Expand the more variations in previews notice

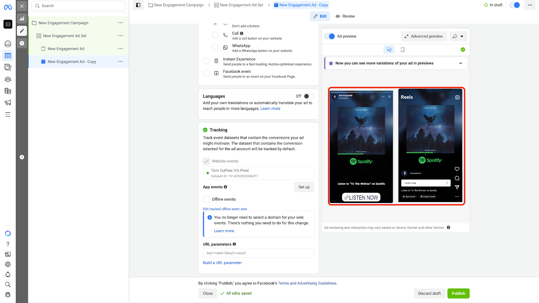(461, 63)
